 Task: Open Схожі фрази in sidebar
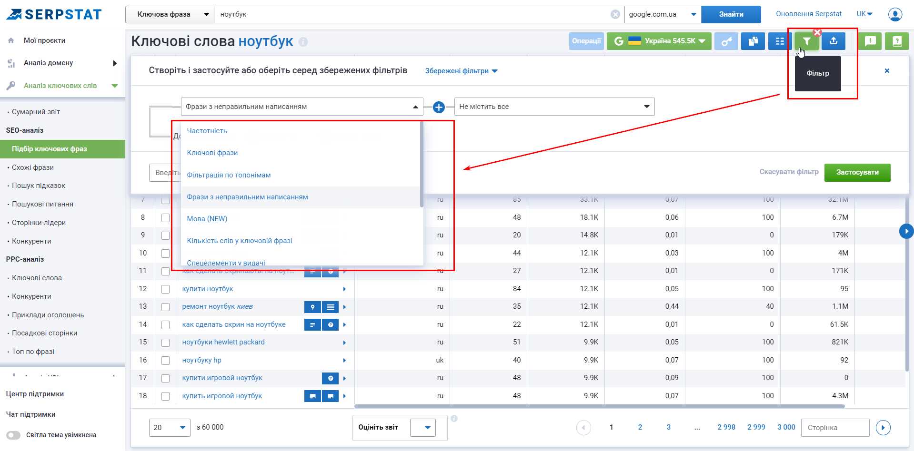[x=33, y=167]
